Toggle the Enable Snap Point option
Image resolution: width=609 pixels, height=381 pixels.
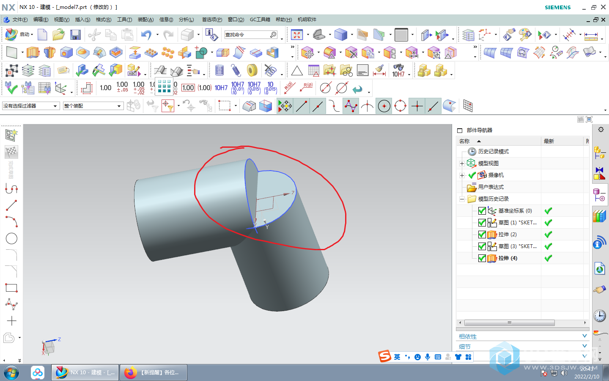click(285, 106)
